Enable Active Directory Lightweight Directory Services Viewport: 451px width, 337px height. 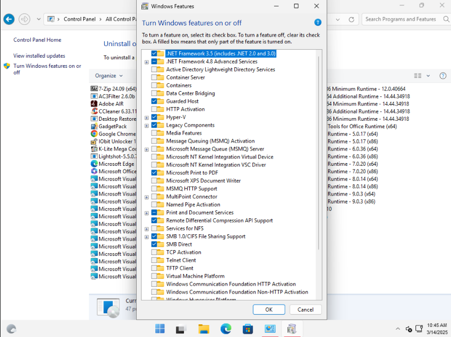pos(154,69)
